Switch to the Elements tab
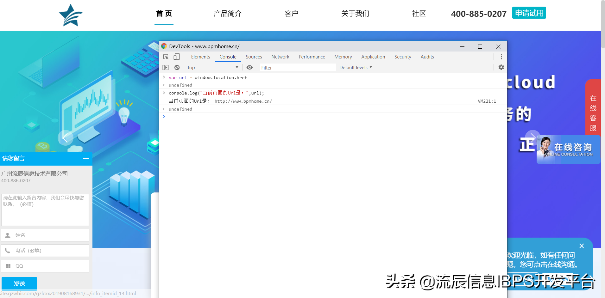The height and width of the screenshot is (298, 605). [x=200, y=57]
